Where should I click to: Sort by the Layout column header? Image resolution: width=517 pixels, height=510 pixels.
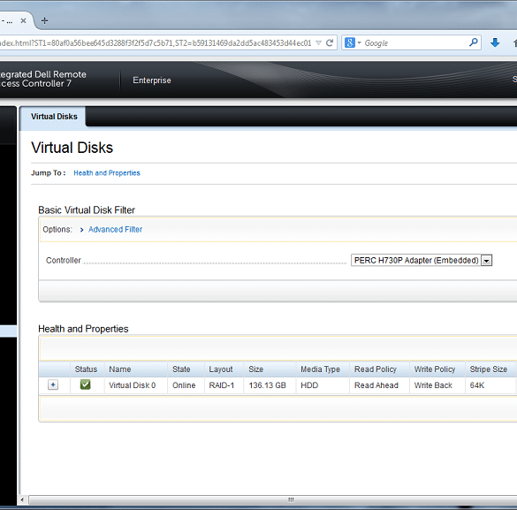[221, 369]
